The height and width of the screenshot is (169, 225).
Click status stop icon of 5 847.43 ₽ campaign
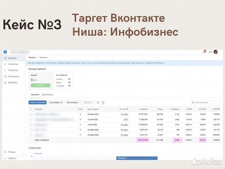tap(80, 130)
